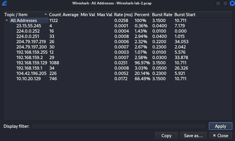Select the 23.15.55.245 address row
Screen dimensions: 235x141
(x=118, y=26)
